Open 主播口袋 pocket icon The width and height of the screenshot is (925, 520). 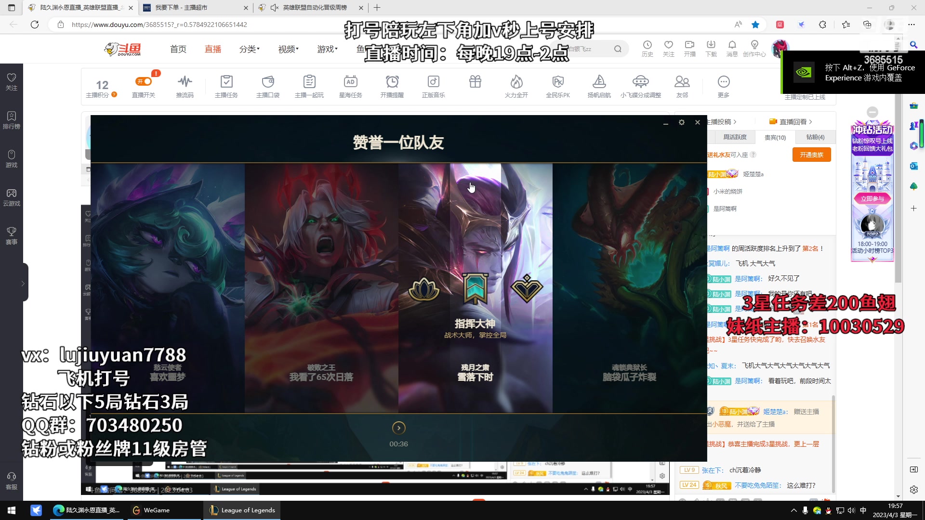coord(268,82)
